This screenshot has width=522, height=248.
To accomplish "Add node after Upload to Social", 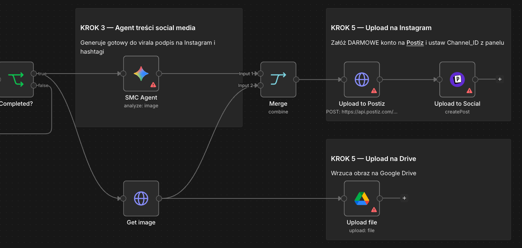I will (500, 79).
